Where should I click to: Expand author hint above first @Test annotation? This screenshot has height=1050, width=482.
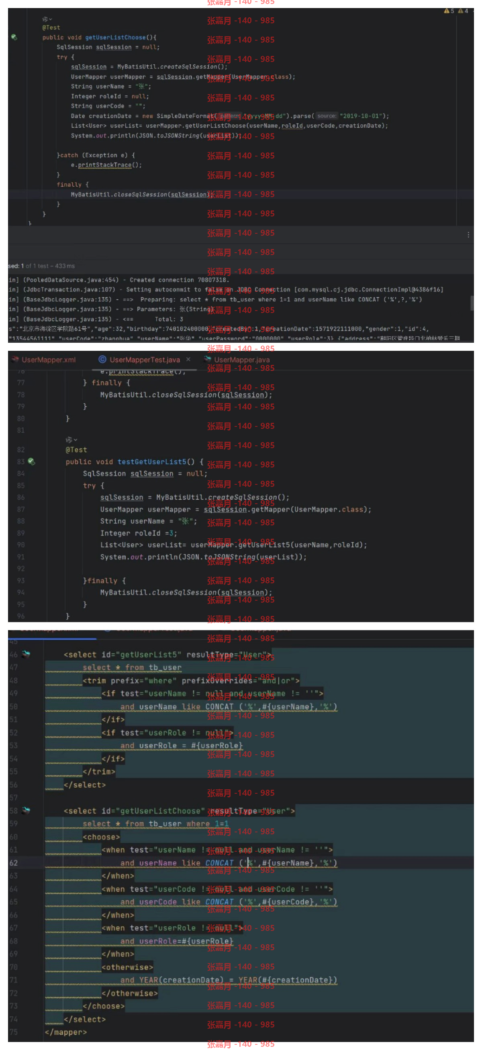point(47,19)
